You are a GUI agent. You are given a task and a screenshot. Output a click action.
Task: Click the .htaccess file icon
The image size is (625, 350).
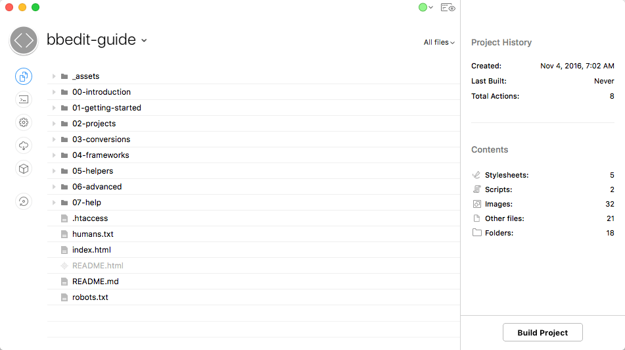point(64,218)
